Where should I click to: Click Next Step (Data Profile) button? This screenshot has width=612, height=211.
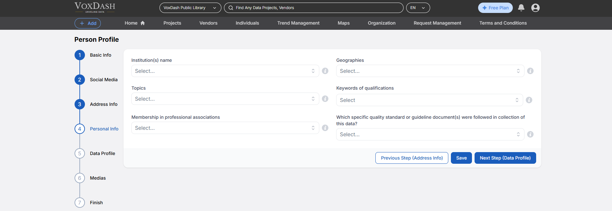(x=505, y=158)
